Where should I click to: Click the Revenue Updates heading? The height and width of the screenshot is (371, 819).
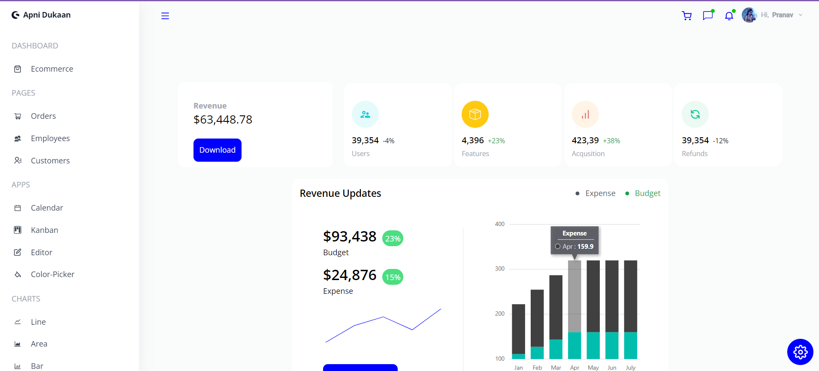(340, 193)
